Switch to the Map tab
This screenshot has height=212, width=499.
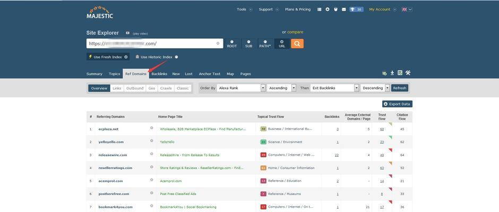[230, 74]
